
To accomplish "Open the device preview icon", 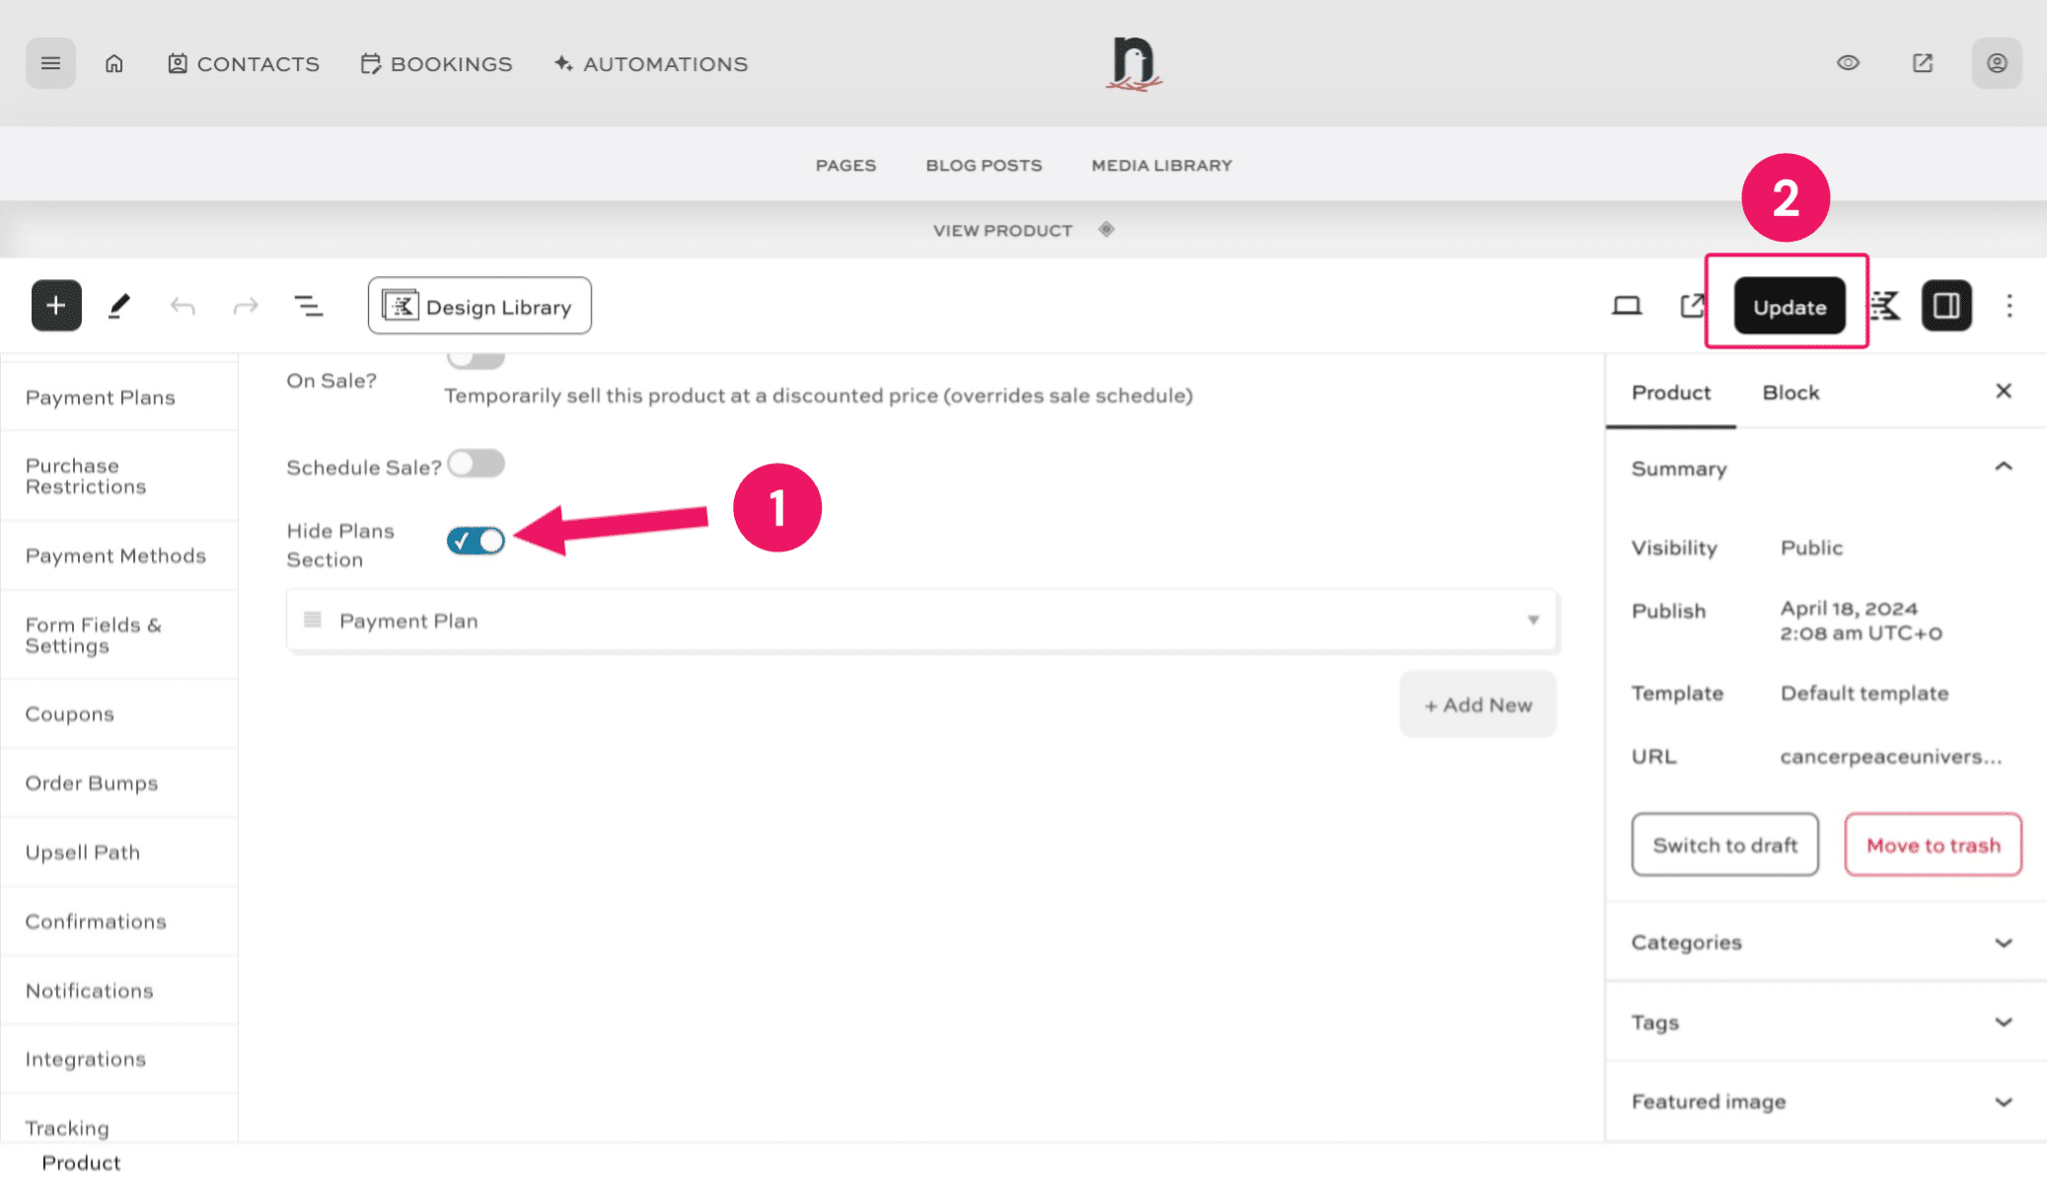I will click(1627, 305).
